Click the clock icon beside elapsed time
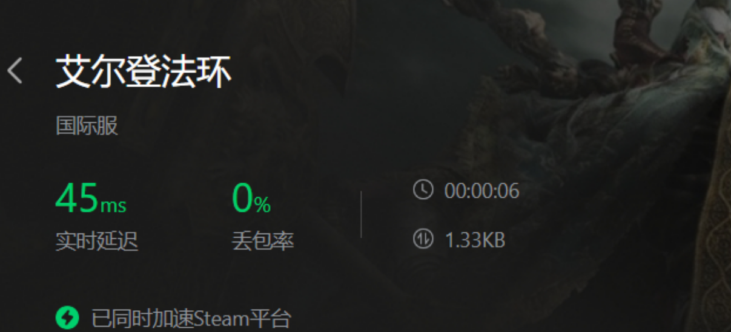The image size is (731, 332). [423, 190]
